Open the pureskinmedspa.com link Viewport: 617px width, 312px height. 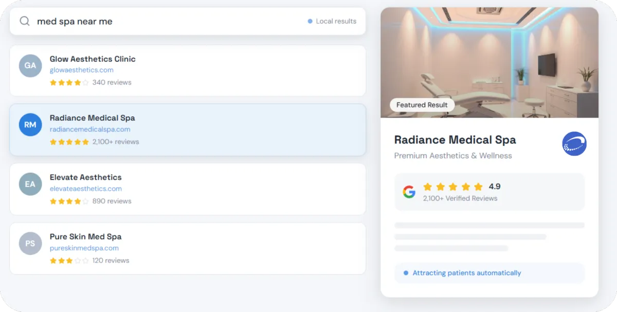[84, 248]
